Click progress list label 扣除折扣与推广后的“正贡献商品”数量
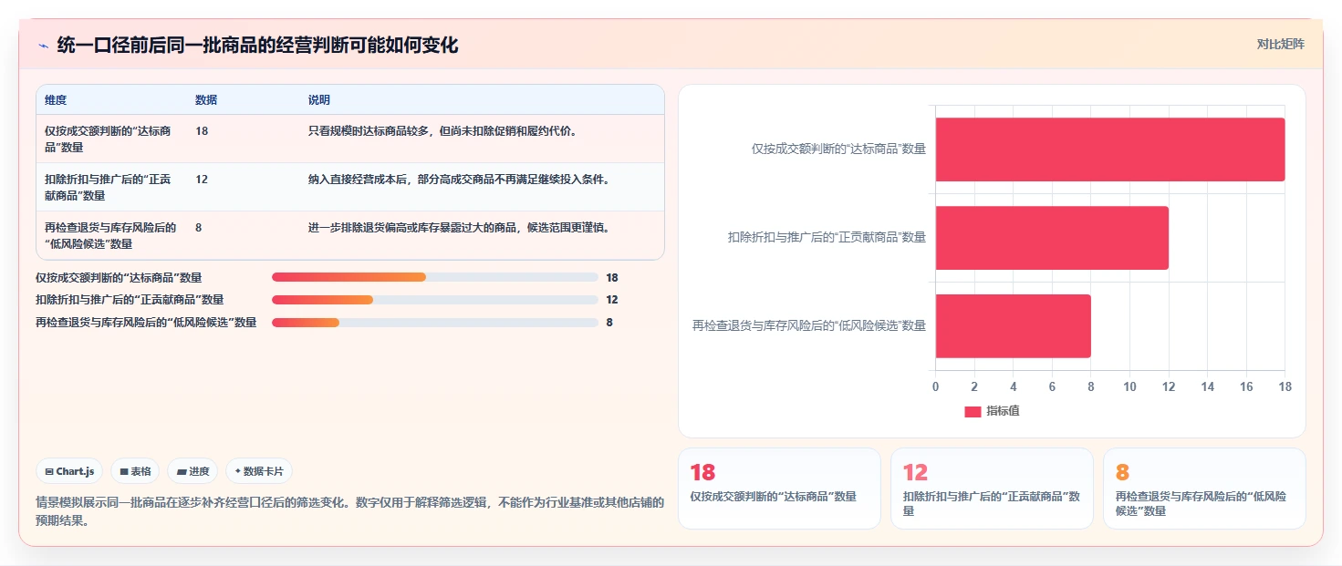The width and height of the screenshot is (1342, 566). coord(130,300)
